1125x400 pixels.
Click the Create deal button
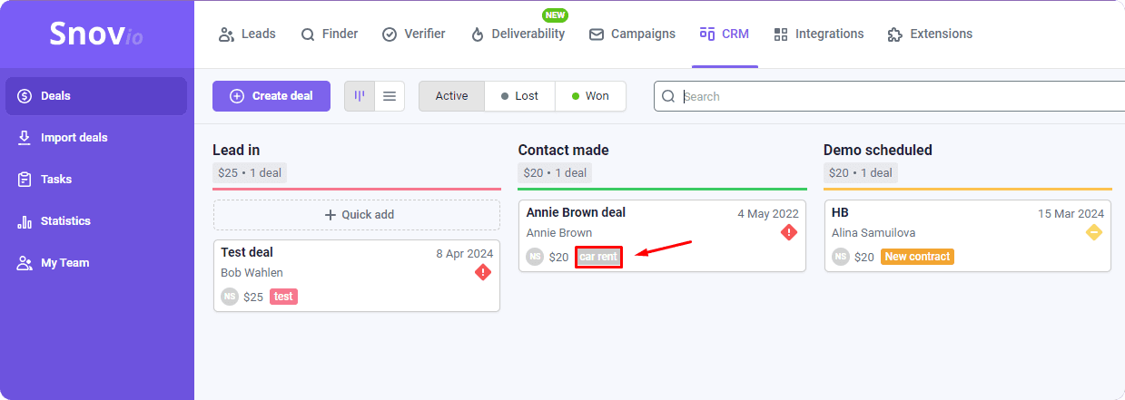pos(271,96)
